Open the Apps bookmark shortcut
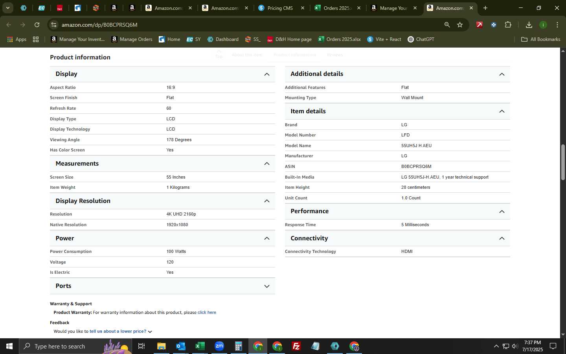This screenshot has width=566, height=354. click(17, 39)
